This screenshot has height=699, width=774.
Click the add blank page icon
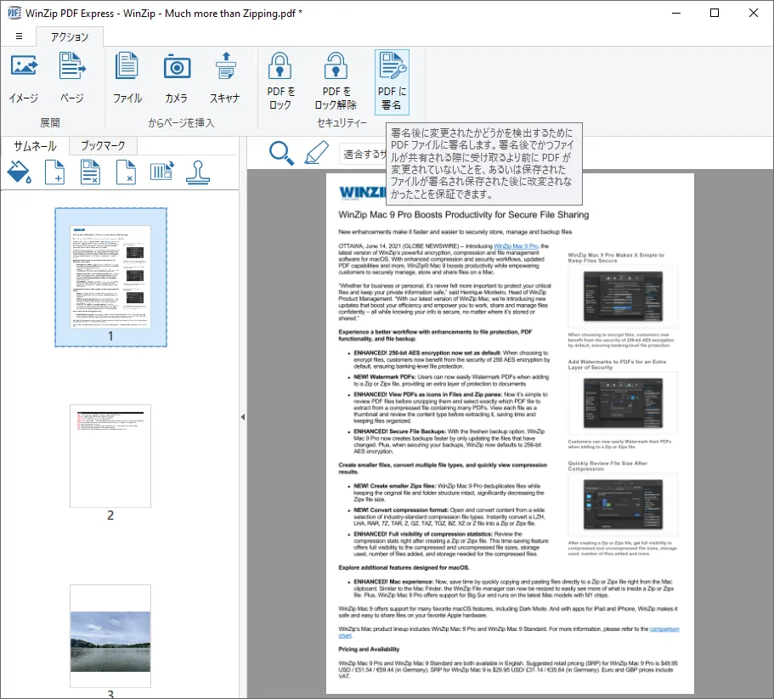(x=54, y=172)
